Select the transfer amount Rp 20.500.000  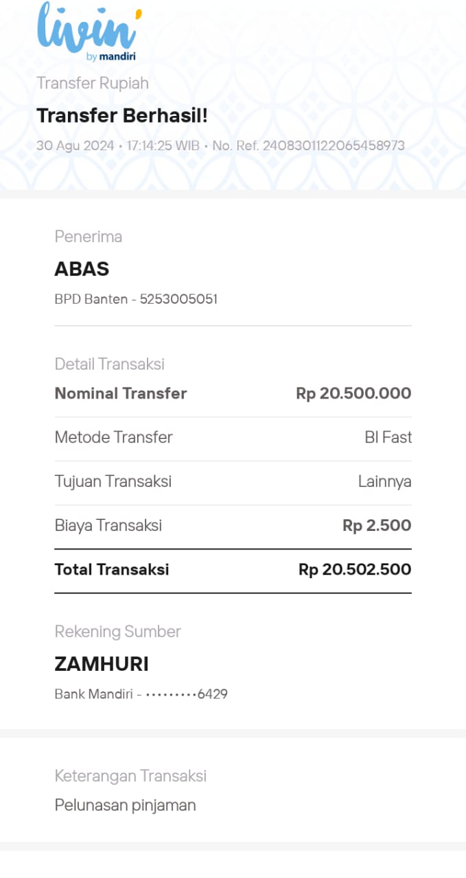pyautogui.click(x=353, y=393)
